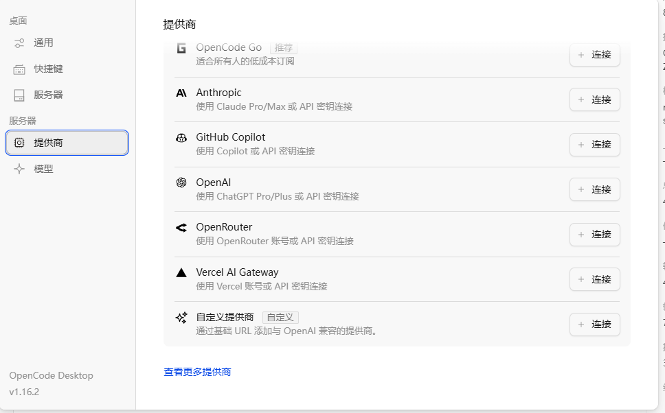Screen dimensions: 665x413
Task: Click the 桌面 sidebar section label
Action: pos(19,21)
